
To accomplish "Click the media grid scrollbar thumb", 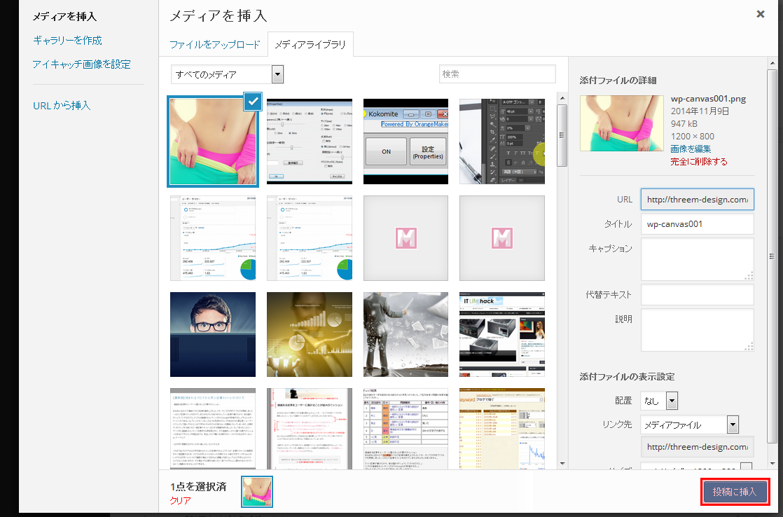I will pyautogui.click(x=562, y=135).
